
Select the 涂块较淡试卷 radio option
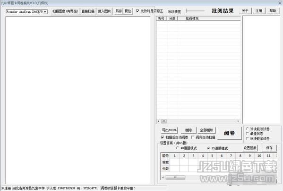pyautogui.click(x=247, y=129)
